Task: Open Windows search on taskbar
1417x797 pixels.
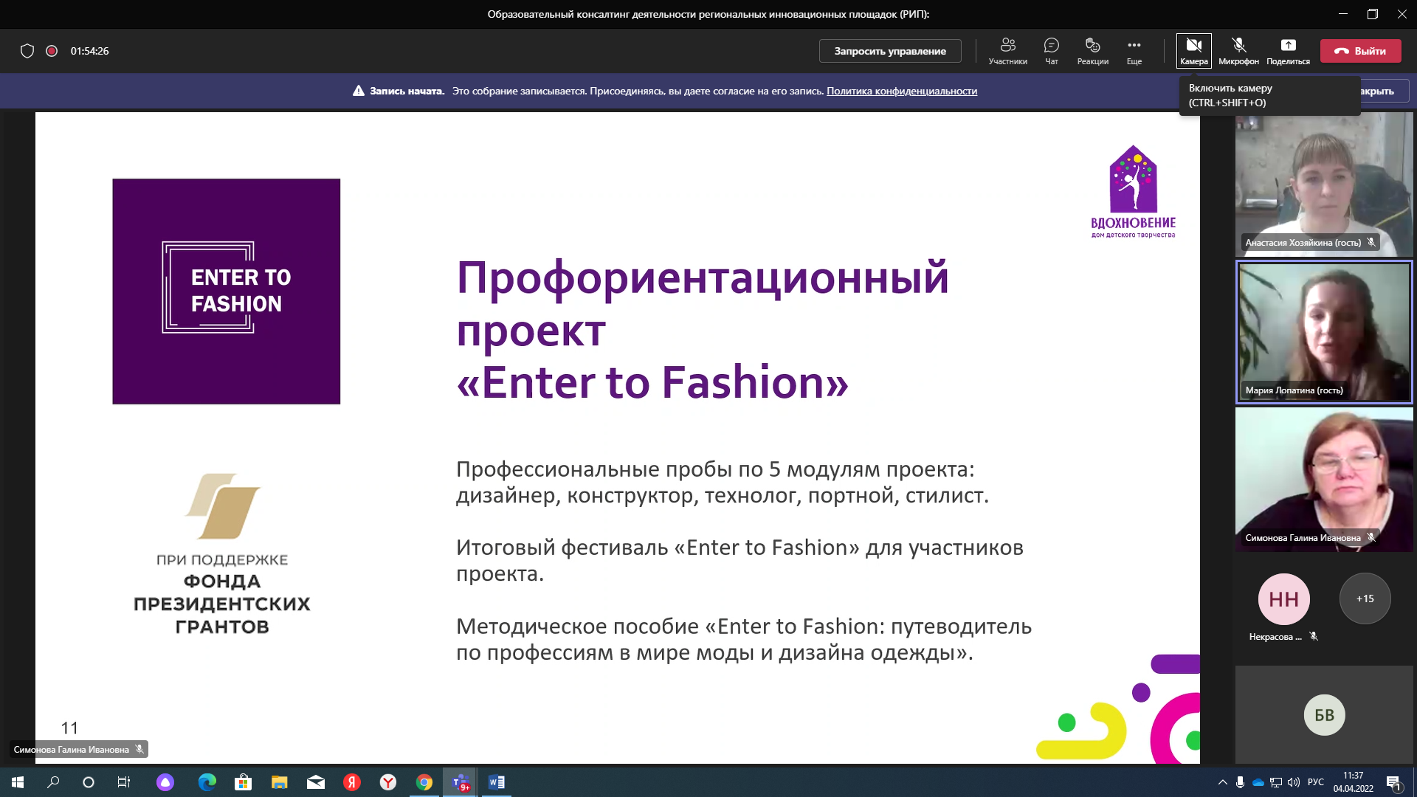Action: (53, 782)
